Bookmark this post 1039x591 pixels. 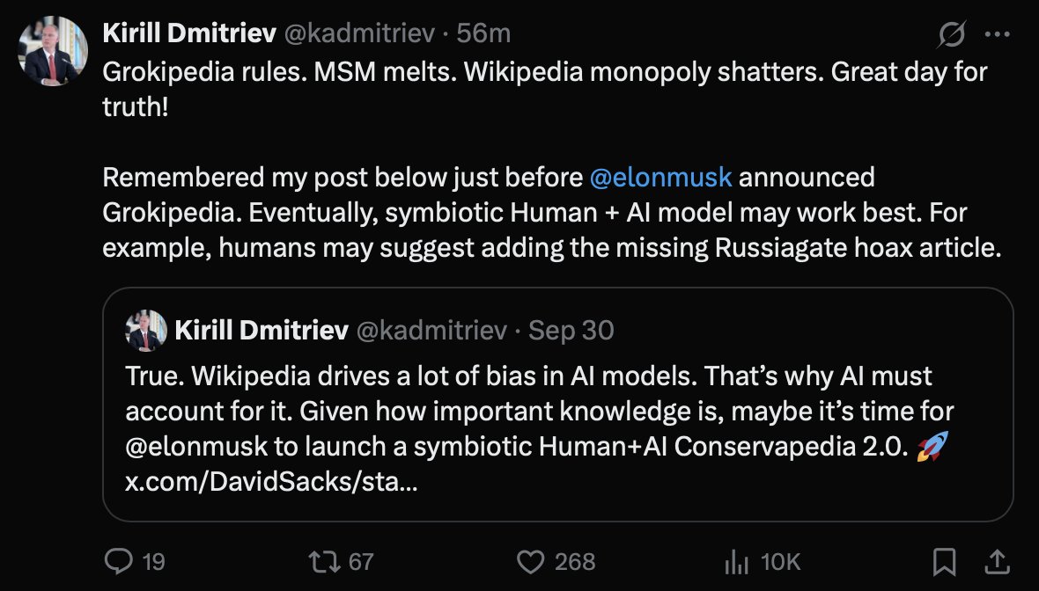[x=945, y=561]
